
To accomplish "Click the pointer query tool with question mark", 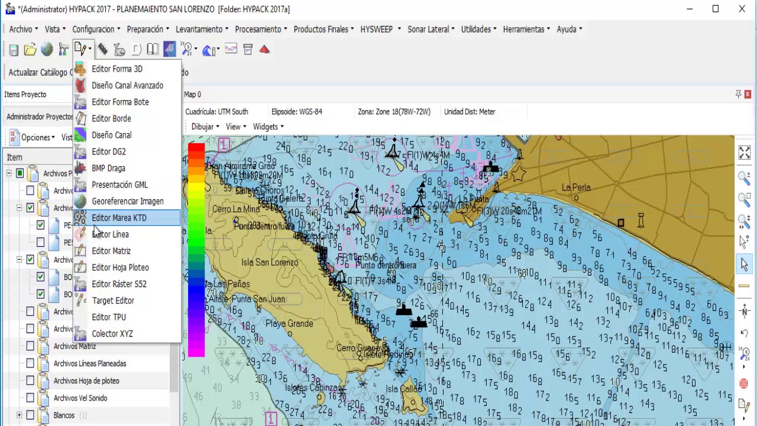I will [745, 243].
